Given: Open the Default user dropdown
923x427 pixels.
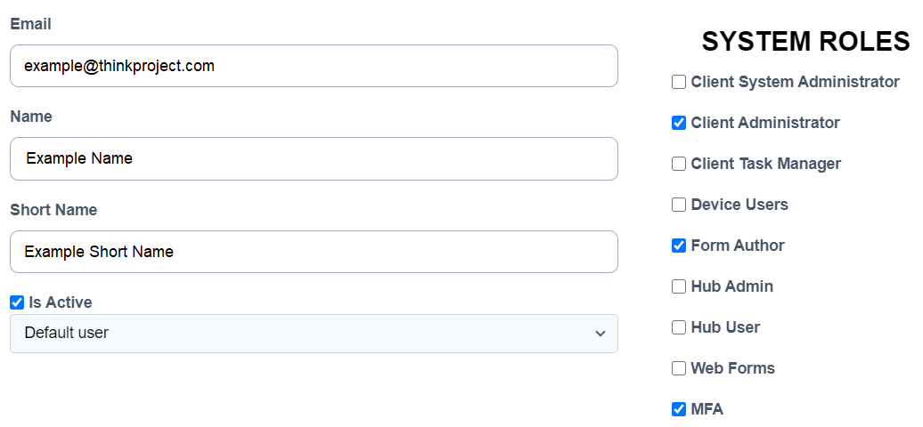Looking at the screenshot, I should point(314,334).
